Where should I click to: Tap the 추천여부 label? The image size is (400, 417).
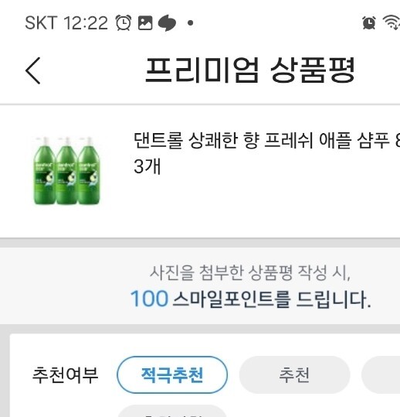pyautogui.click(x=66, y=375)
